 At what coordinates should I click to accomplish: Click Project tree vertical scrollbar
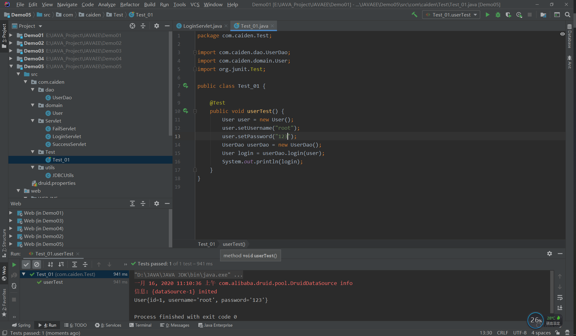170,84
